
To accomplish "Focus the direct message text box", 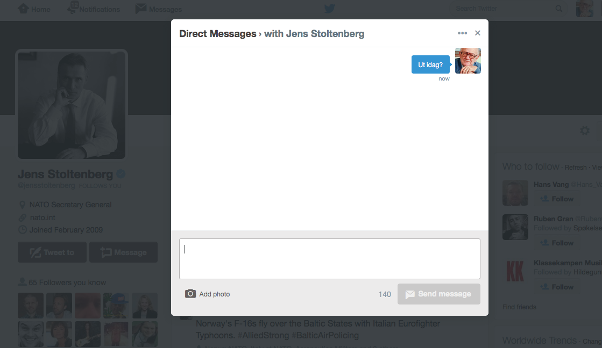I will [x=330, y=259].
